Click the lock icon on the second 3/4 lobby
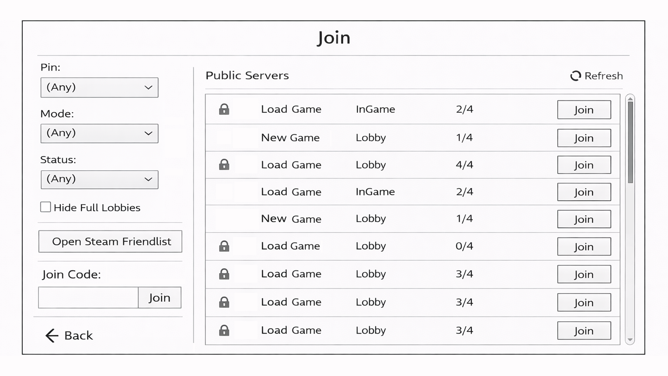 tap(224, 302)
